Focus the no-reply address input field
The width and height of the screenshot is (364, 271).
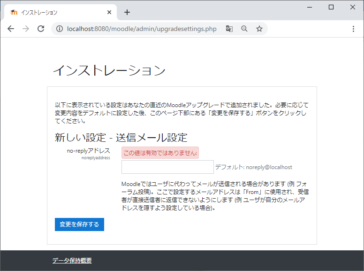(x=167, y=167)
